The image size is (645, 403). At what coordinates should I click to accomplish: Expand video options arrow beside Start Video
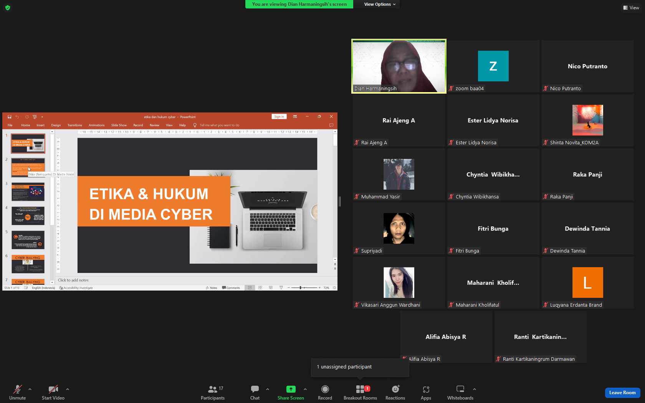[68, 389]
